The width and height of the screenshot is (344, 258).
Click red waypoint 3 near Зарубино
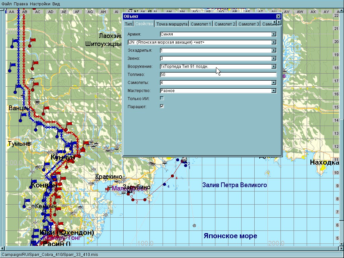point(145,200)
